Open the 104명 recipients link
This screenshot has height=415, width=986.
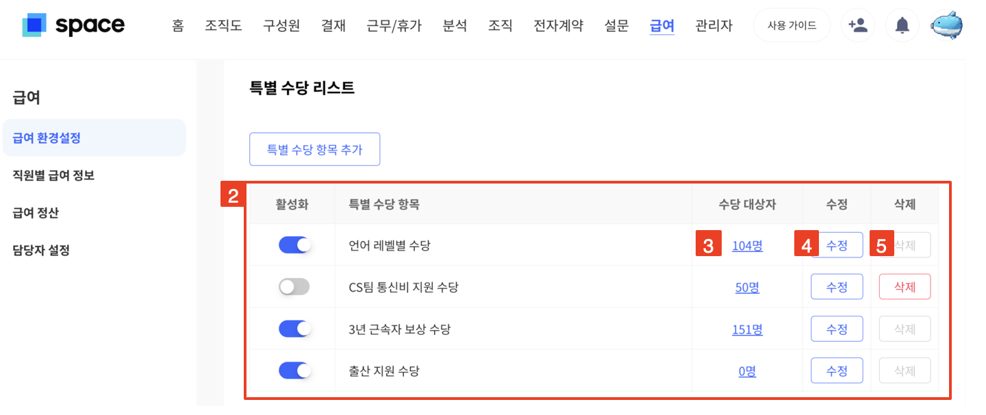[747, 245]
